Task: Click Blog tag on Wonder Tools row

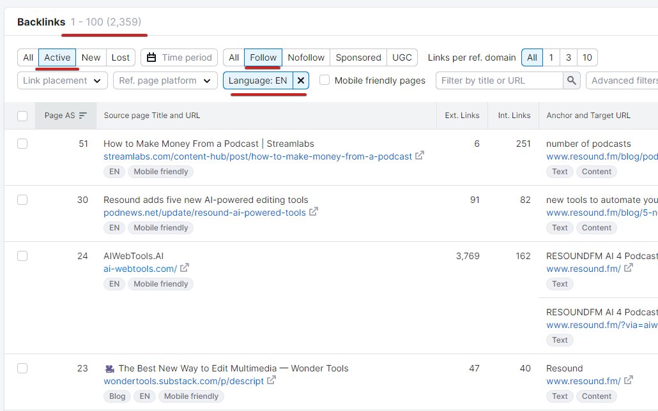Action: tap(117, 396)
